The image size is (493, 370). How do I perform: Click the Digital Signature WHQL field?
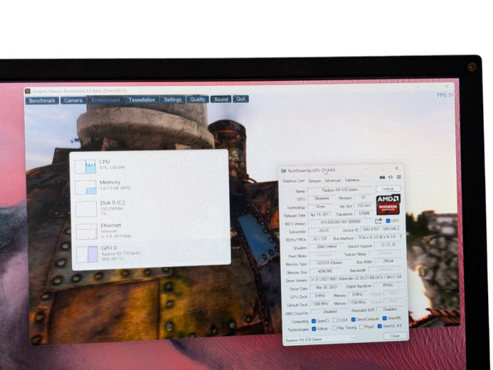[388, 285]
